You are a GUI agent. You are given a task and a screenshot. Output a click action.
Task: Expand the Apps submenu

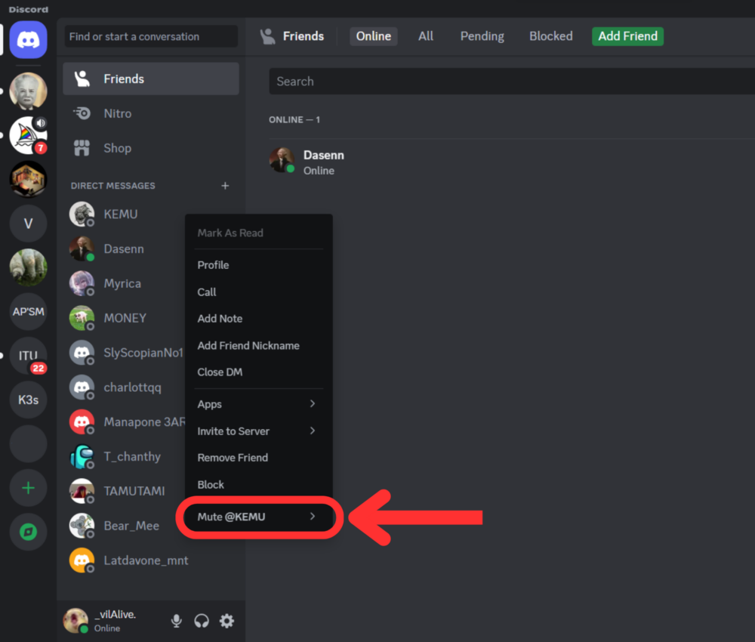point(258,404)
